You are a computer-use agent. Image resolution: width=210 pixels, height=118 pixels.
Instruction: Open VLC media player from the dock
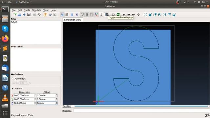[x=5, y=97]
